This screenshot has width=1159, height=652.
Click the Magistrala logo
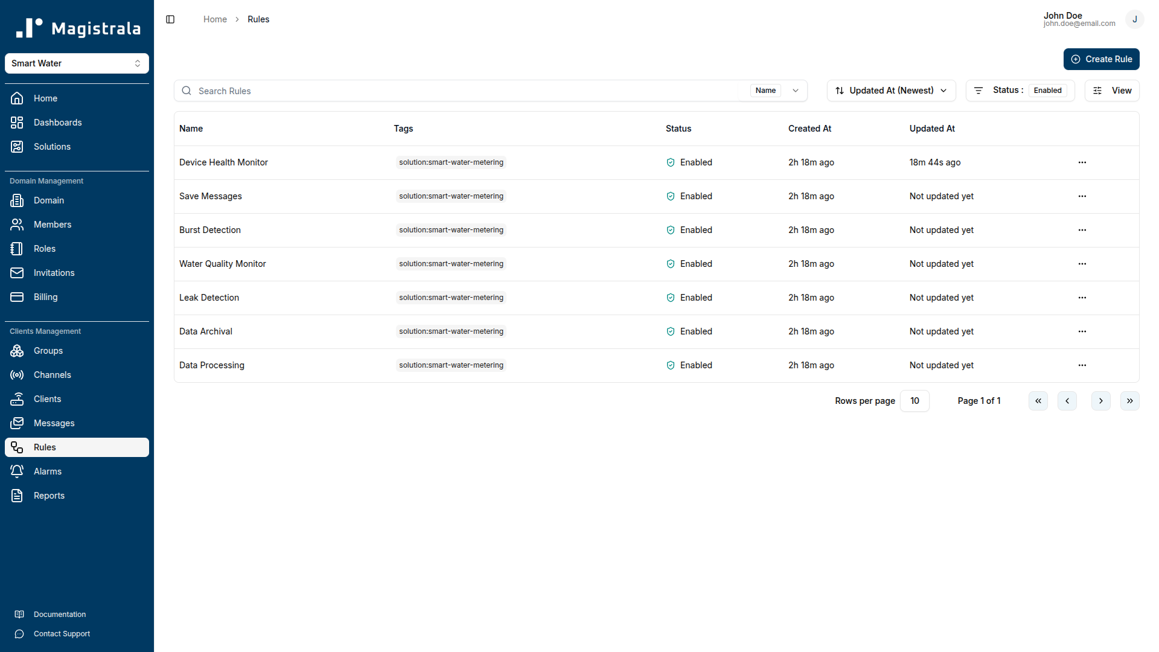[x=77, y=27]
